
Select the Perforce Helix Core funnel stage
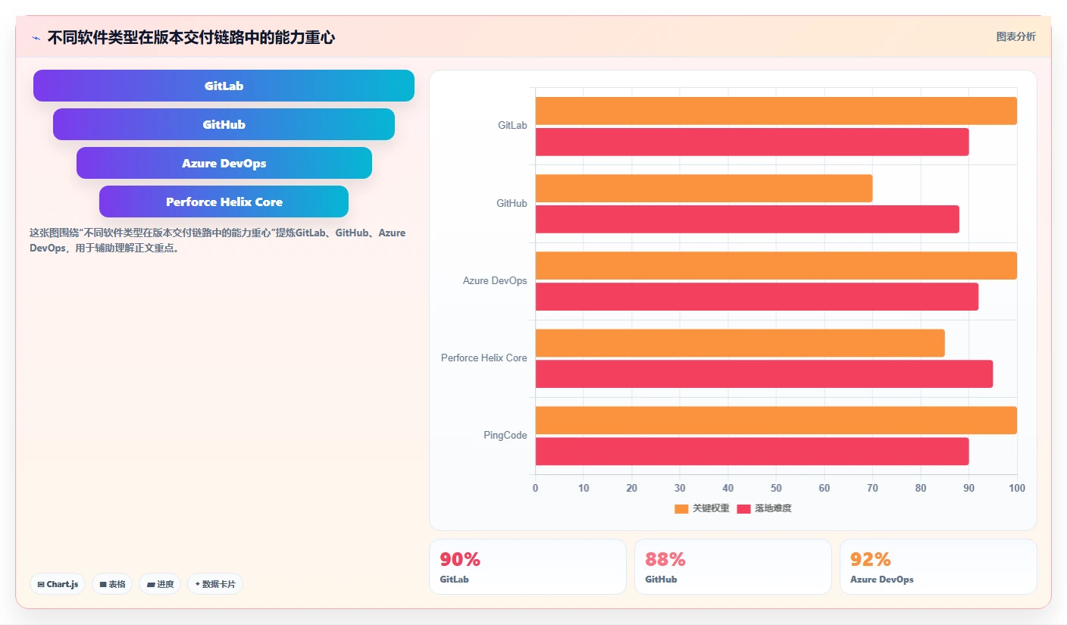[224, 202]
